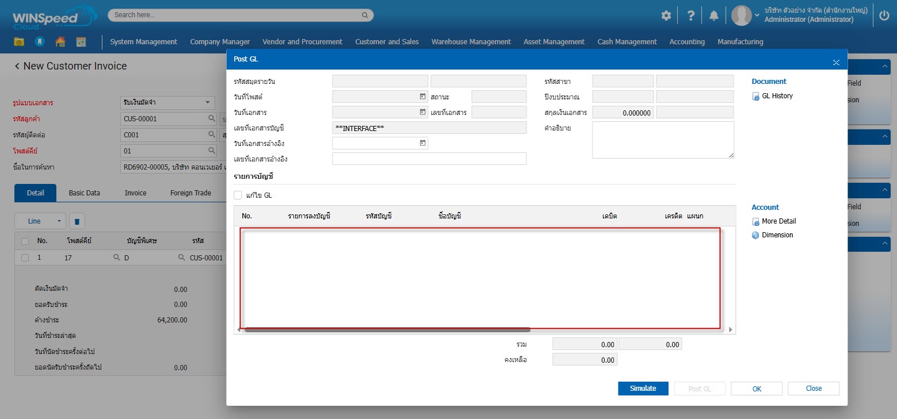
Task: Open the Dimension account option
Action: click(777, 235)
